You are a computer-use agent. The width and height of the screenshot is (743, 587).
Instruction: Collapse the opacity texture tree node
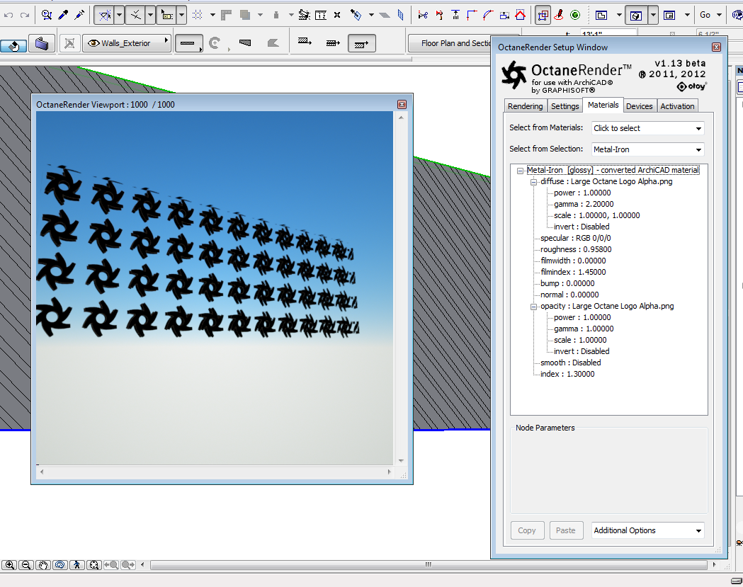pos(533,307)
